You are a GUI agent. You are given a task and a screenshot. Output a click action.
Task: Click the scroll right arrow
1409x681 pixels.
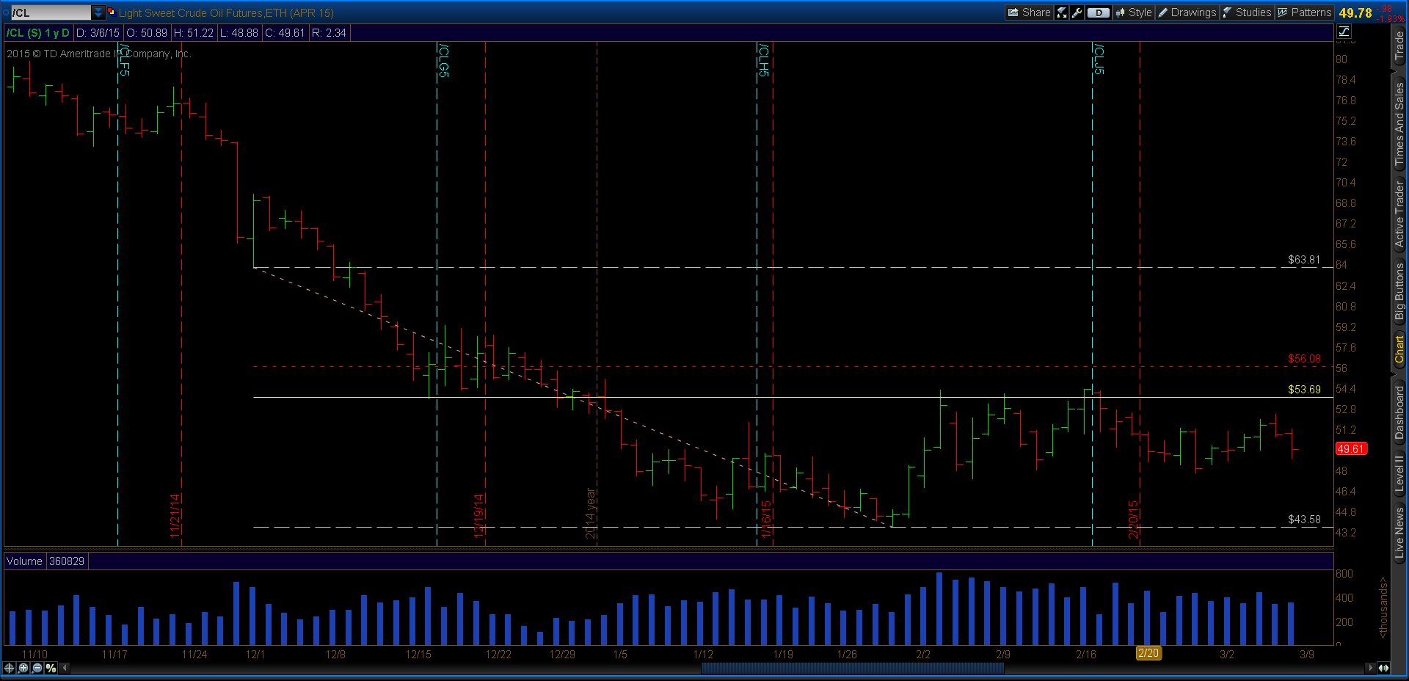click(x=1369, y=668)
